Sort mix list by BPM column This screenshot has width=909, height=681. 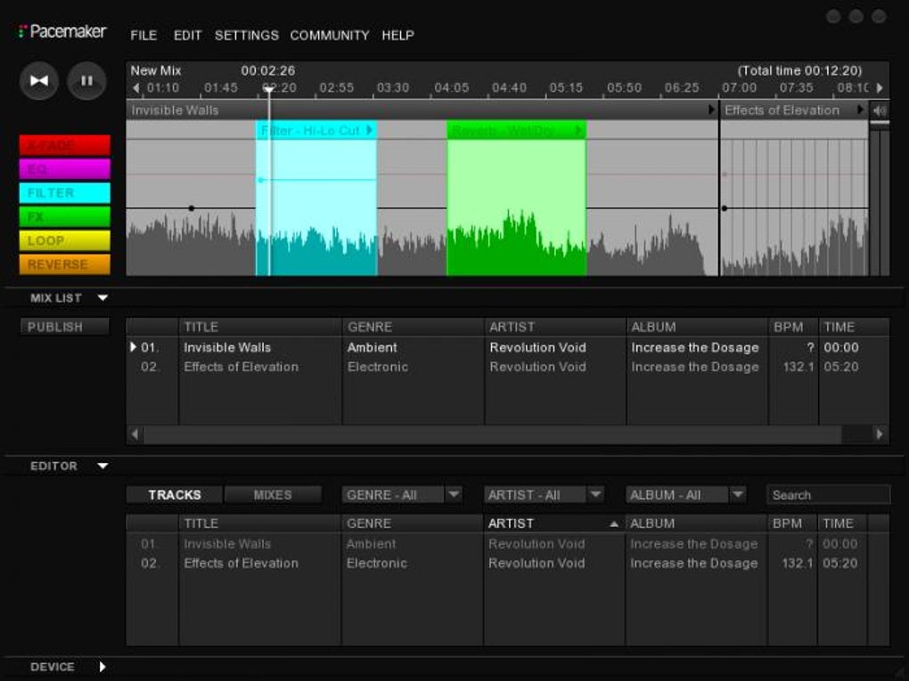[793, 328]
